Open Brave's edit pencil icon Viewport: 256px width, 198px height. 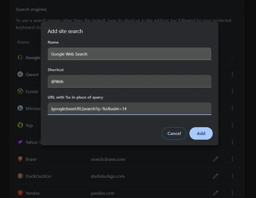(216, 159)
